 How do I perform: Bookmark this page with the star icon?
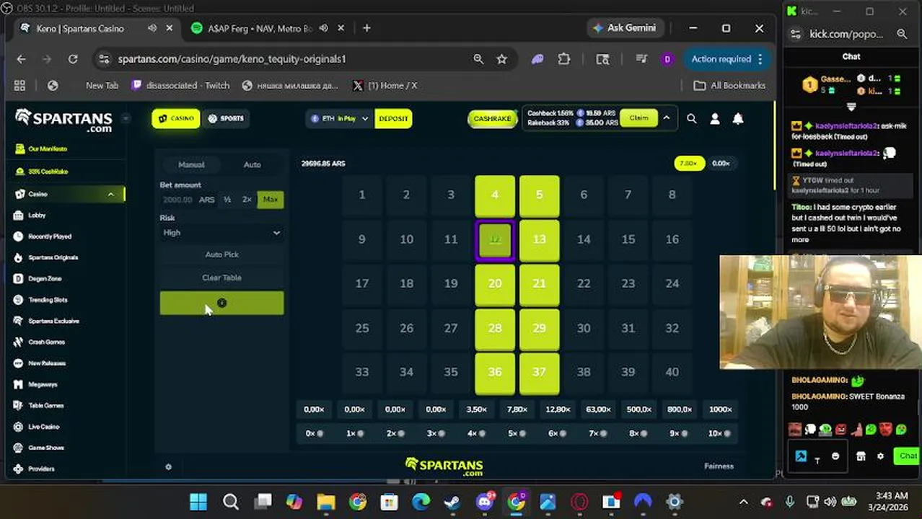click(502, 59)
